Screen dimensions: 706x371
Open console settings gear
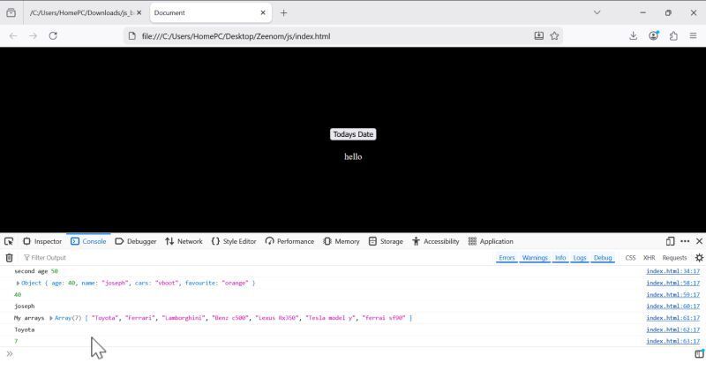(699, 258)
